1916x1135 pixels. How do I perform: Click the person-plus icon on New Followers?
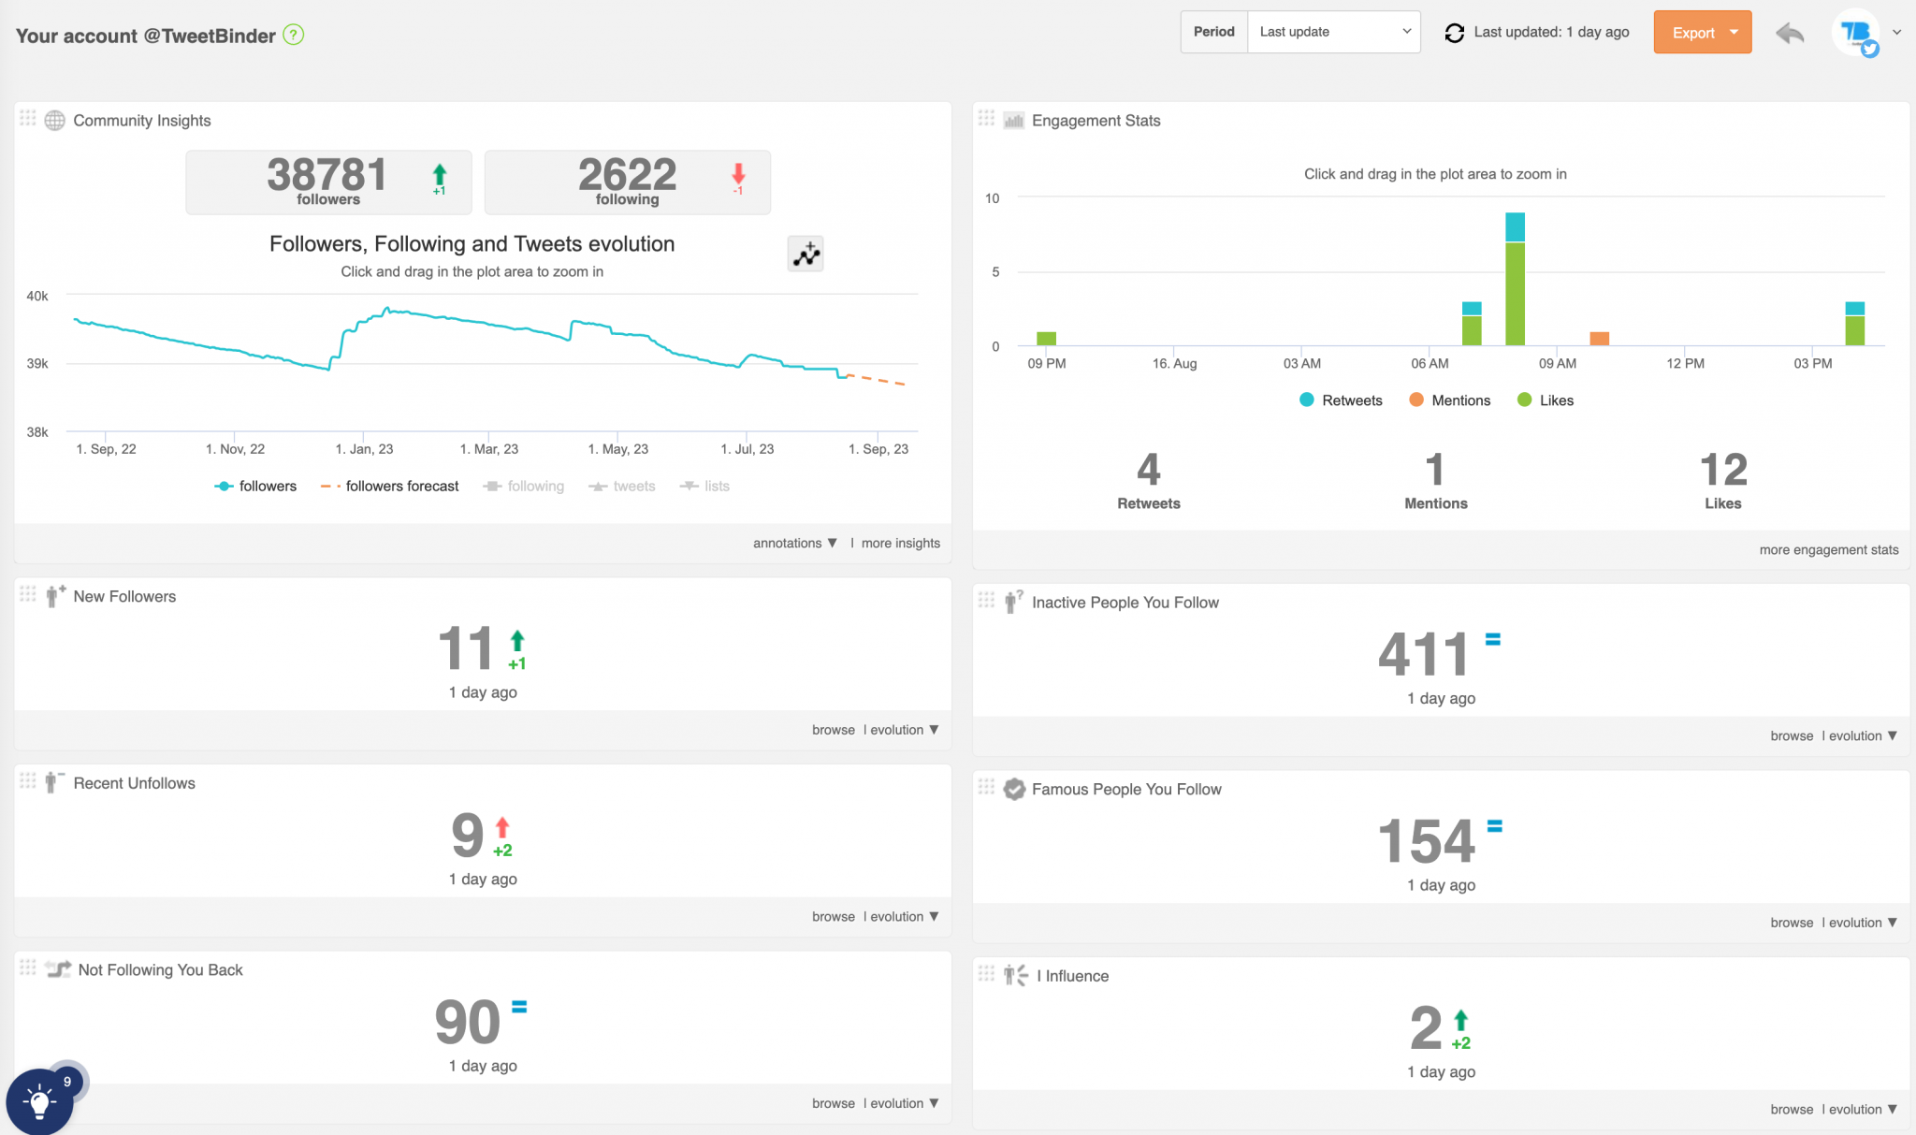(54, 596)
